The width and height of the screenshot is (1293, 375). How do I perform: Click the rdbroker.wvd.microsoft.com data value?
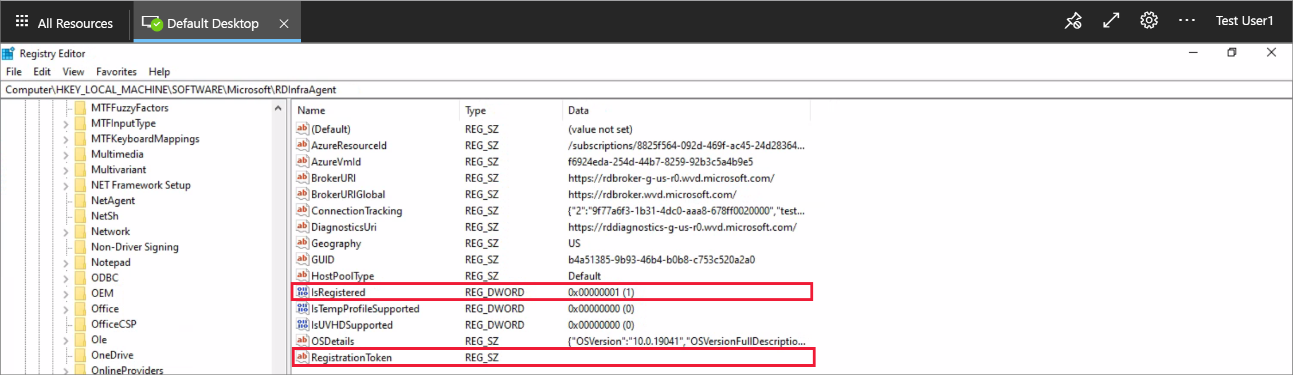pyautogui.click(x=652, y=195)
